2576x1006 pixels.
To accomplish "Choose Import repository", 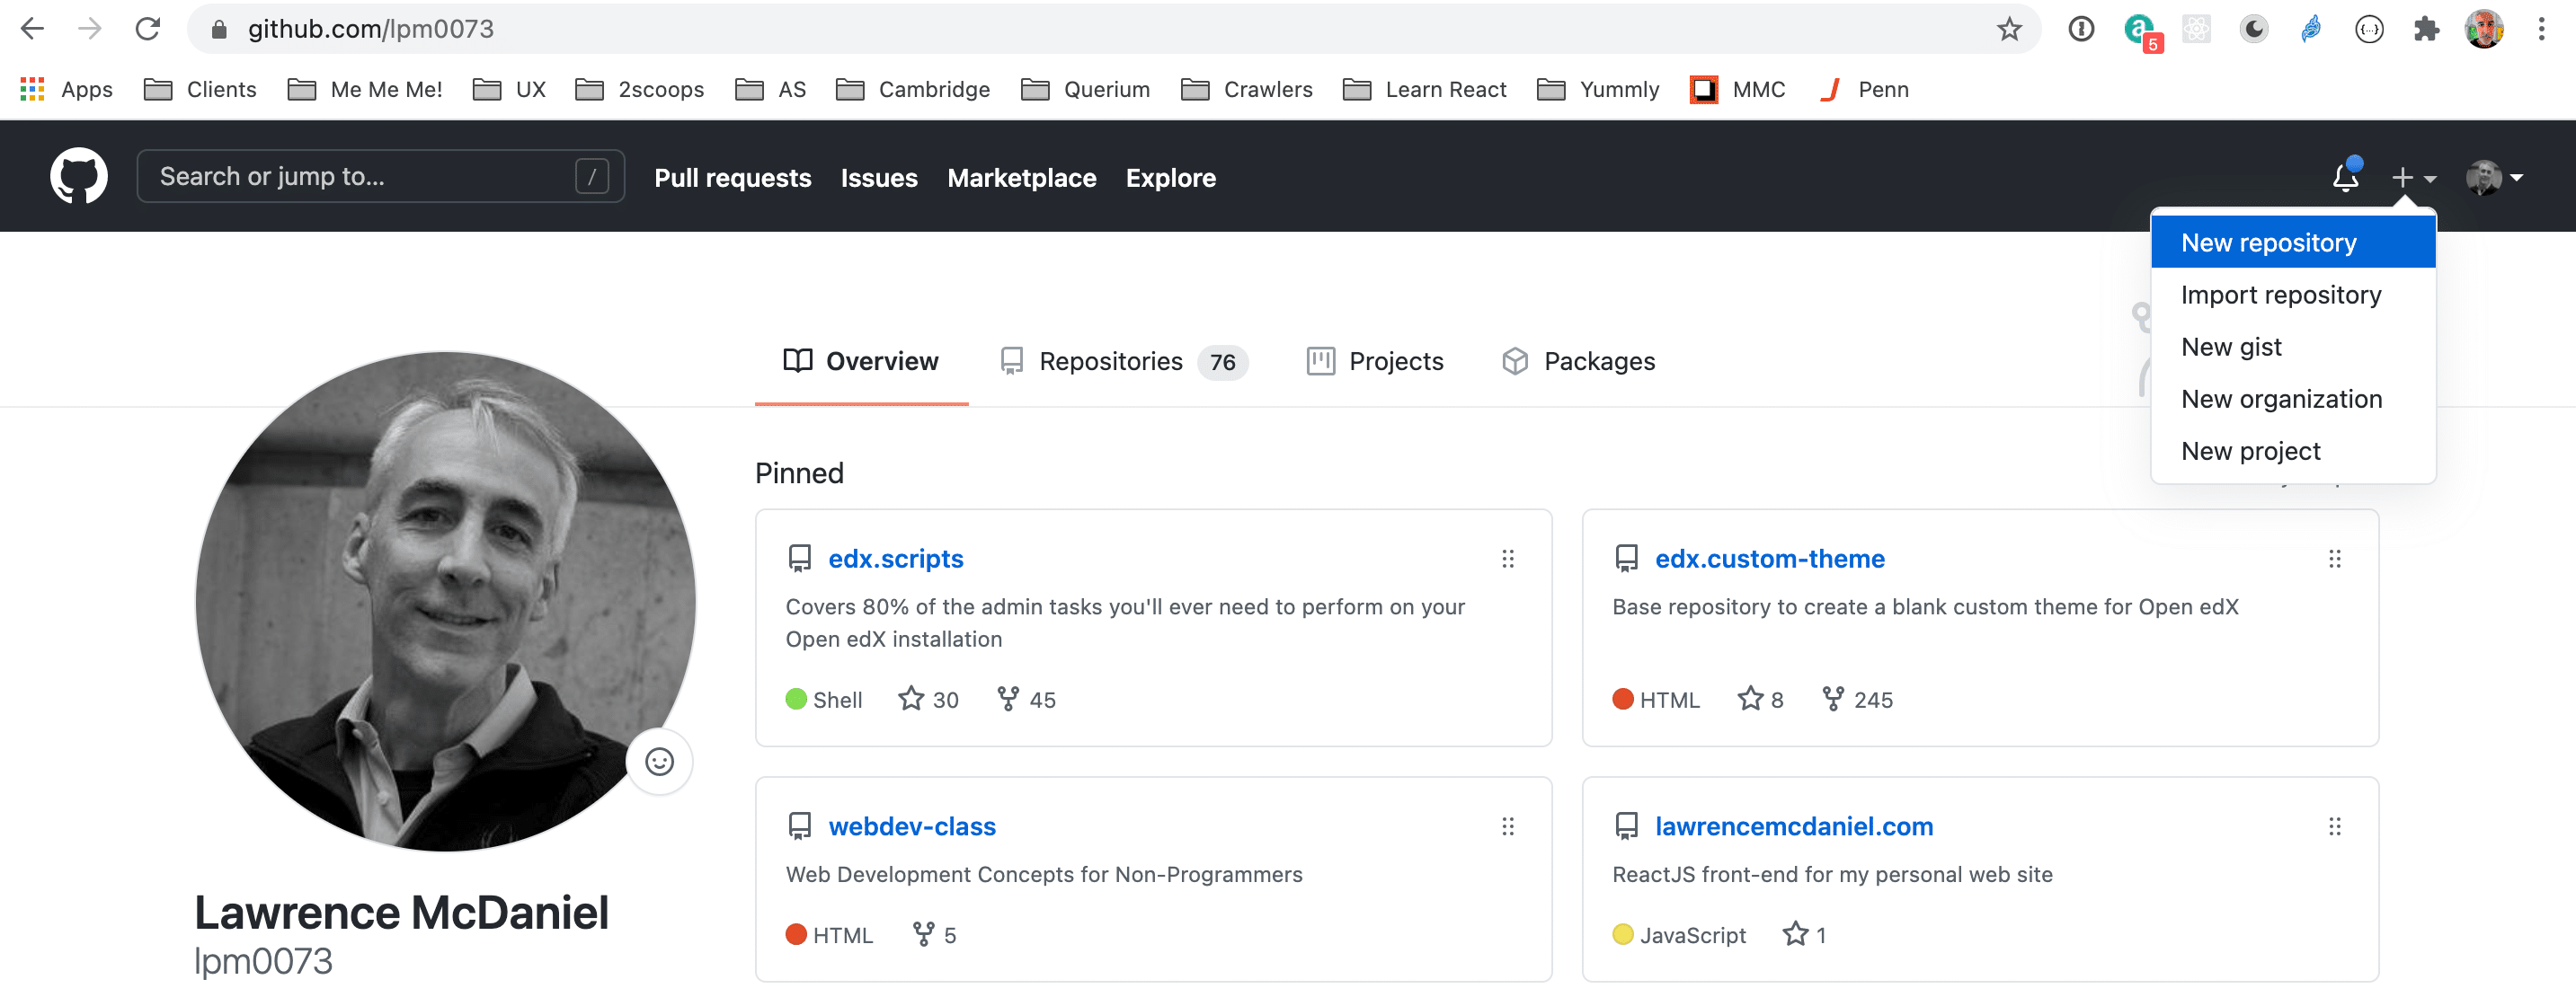I will pos(2292,295).
